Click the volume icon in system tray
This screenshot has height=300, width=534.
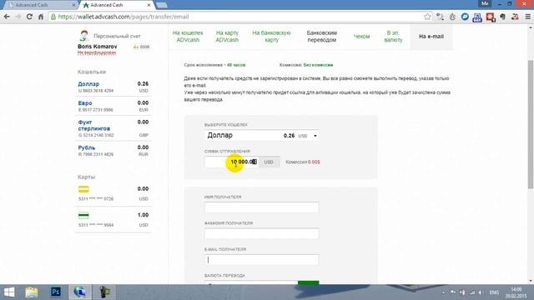[x=481, y=292]
